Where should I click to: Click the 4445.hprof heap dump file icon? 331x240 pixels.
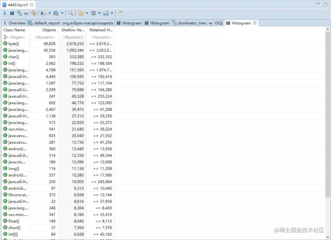(x=4, y=5)
